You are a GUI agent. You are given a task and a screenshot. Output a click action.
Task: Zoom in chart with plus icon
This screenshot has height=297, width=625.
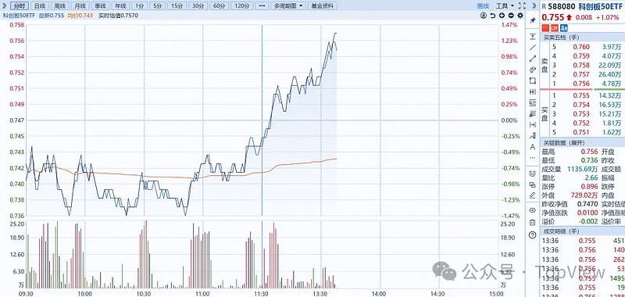tap(502, 16)
